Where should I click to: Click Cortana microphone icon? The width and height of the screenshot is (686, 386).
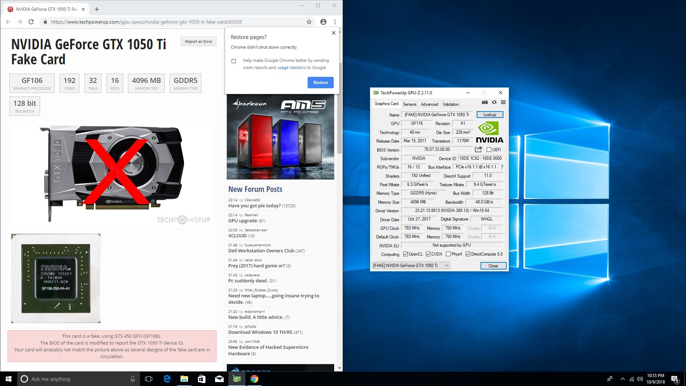[133, 379]
